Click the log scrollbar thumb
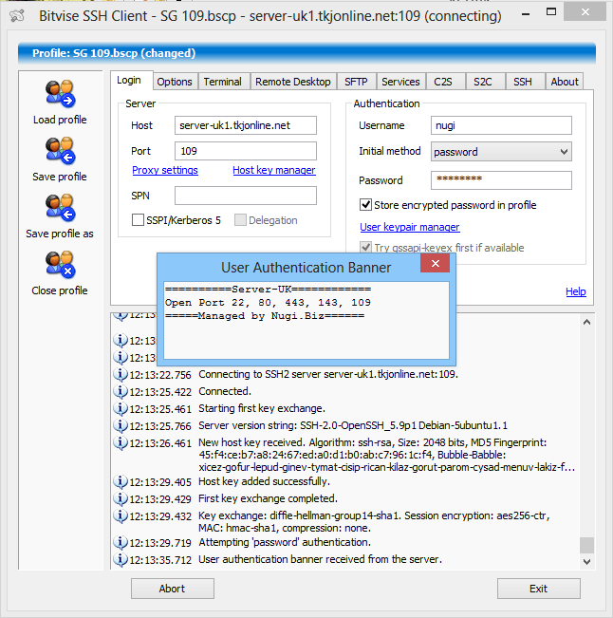 [586, 545]
